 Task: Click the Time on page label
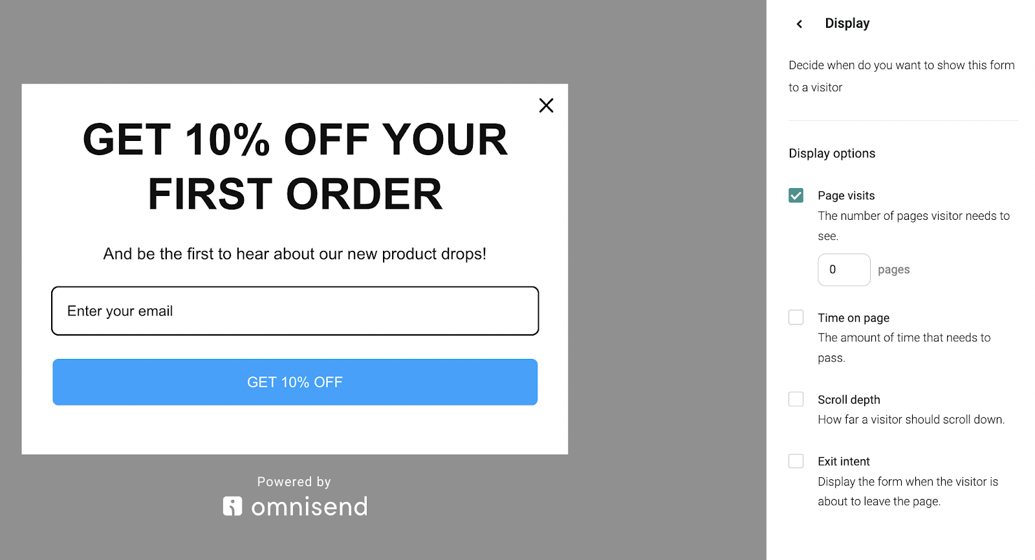[853, 318]
